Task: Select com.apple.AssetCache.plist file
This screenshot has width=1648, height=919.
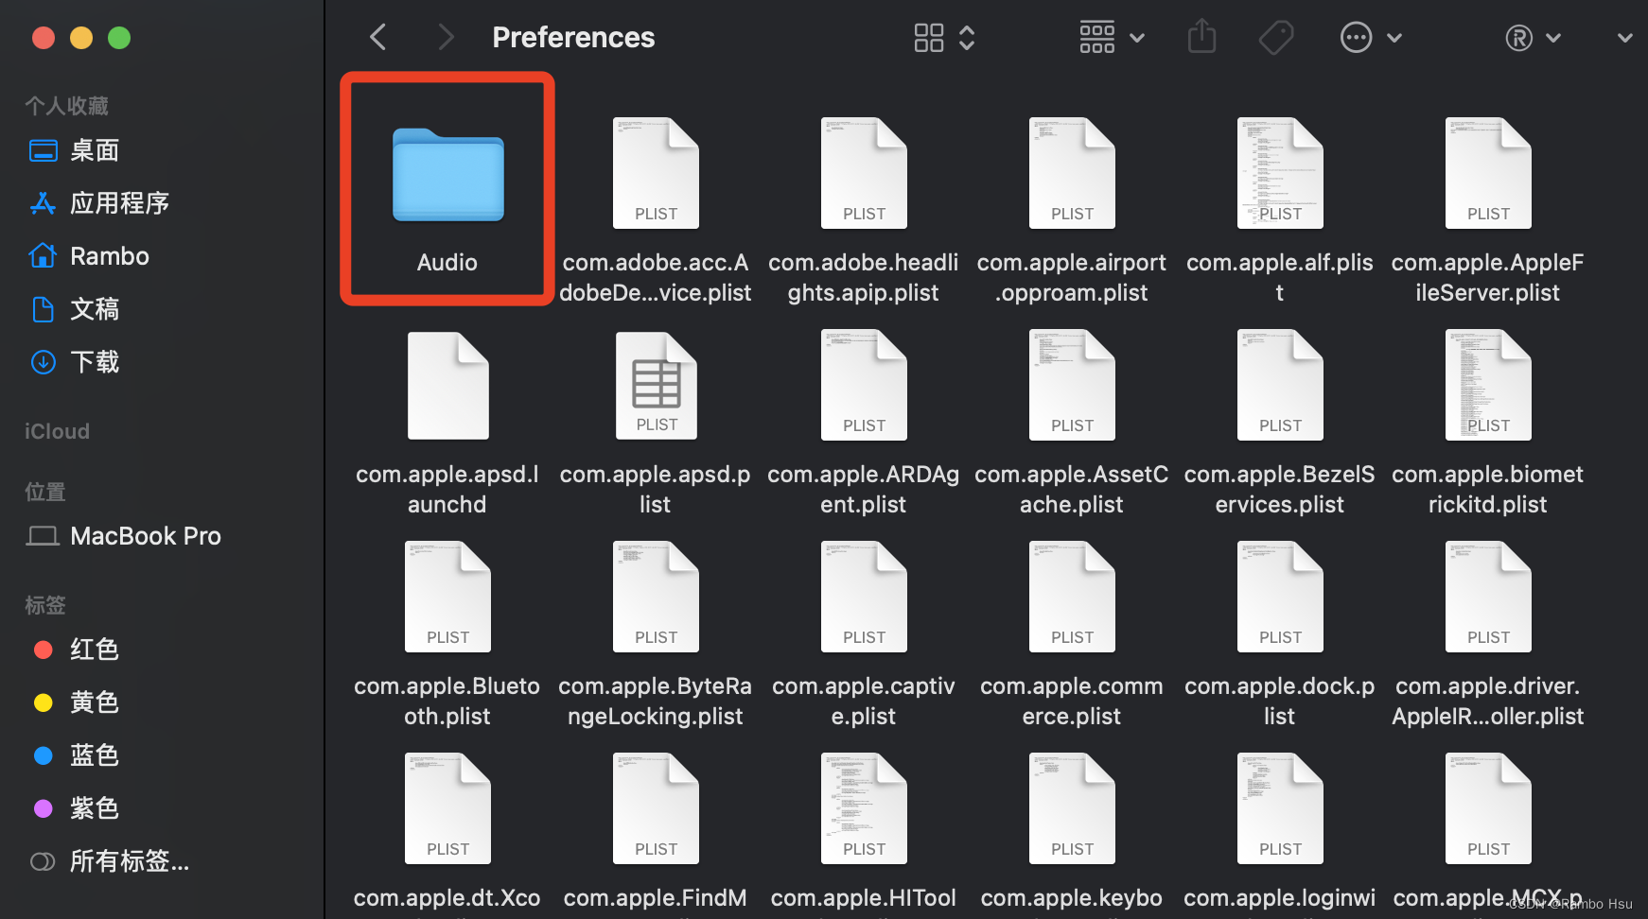Action: click(x=1072, y=385)
